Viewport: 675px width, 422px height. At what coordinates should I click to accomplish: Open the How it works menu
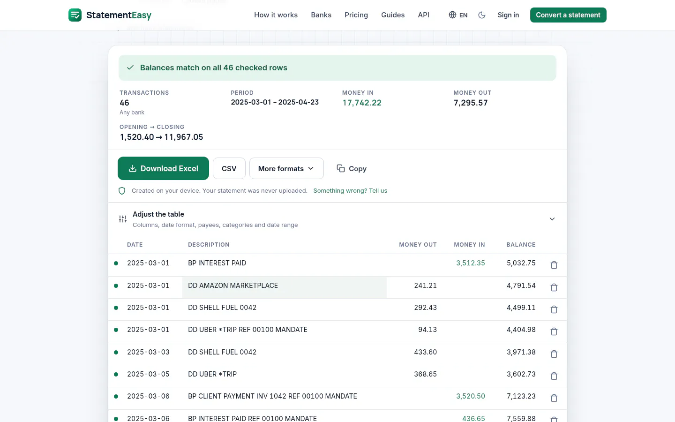pos(276,15)
